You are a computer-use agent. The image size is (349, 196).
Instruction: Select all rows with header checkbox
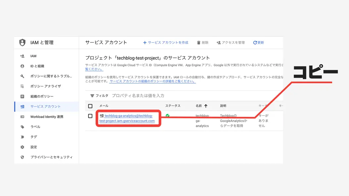pyautogui.click(x=90, y=106)
